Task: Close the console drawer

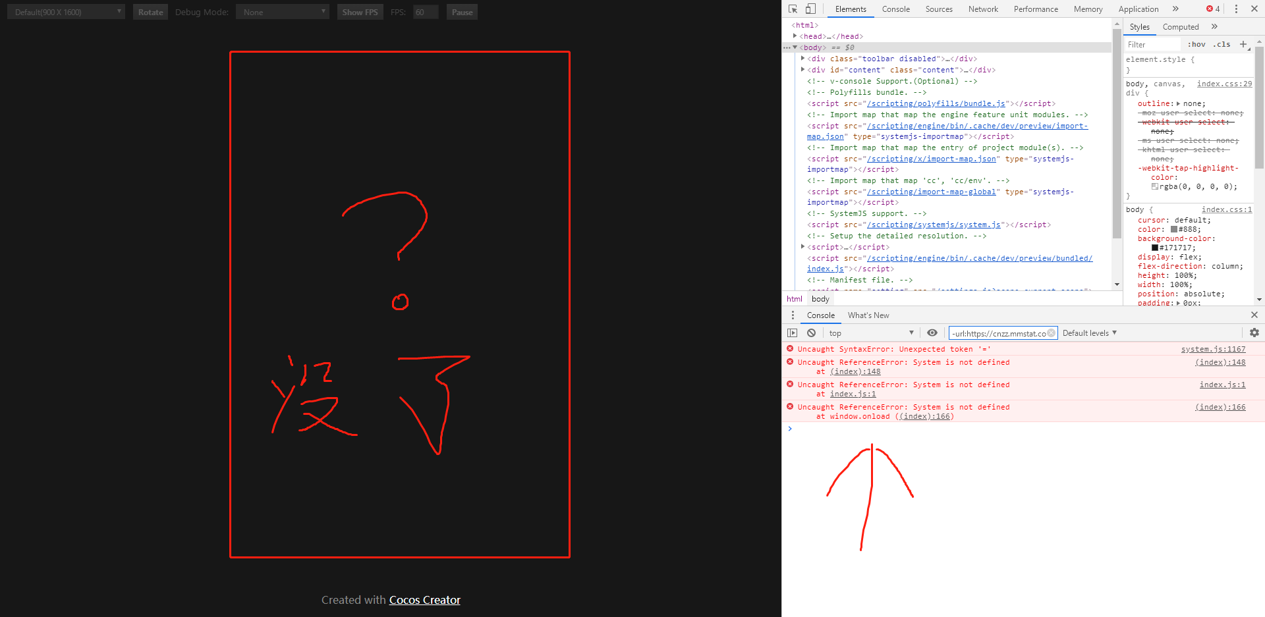Action: [1254, 315]
